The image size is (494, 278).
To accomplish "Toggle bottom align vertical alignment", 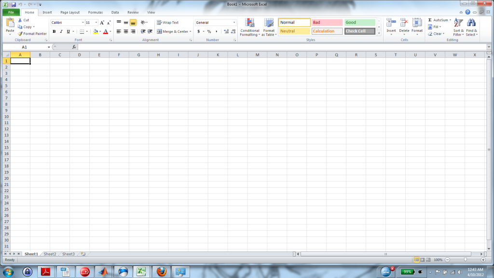I will tap(133, 23).
